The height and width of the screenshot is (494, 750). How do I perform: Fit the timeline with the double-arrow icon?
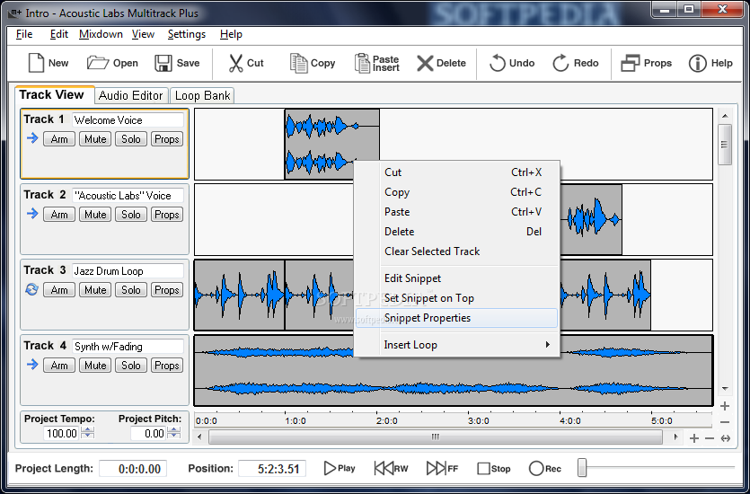click(x=726, y=438)
